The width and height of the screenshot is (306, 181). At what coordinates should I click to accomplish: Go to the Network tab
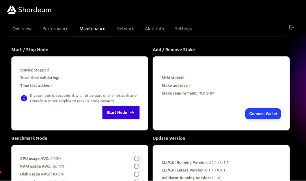(x=125, y=28)
